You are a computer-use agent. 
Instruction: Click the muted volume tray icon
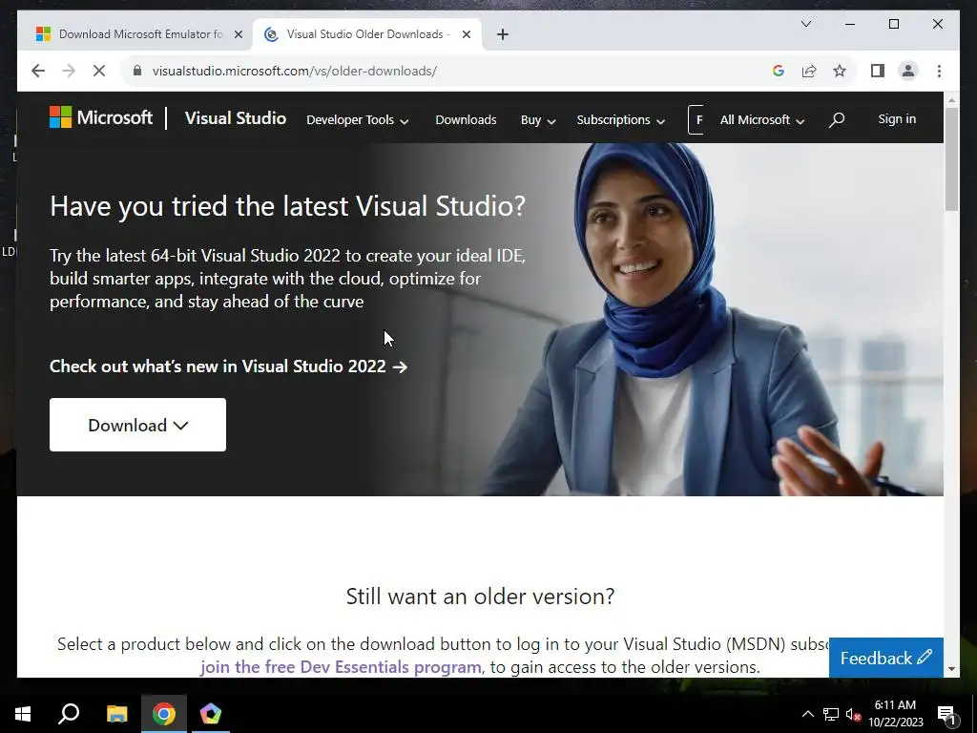pyautogui.click(x=853, y=714)
